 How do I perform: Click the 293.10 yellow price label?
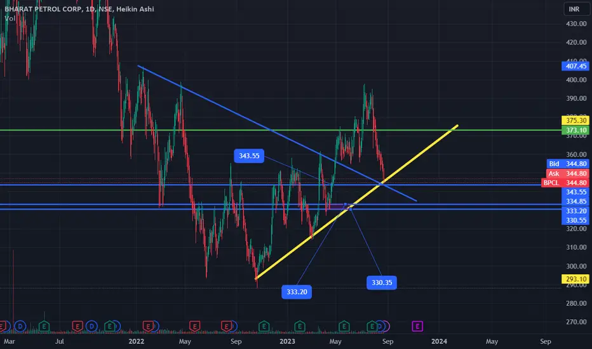coord(575,279)
